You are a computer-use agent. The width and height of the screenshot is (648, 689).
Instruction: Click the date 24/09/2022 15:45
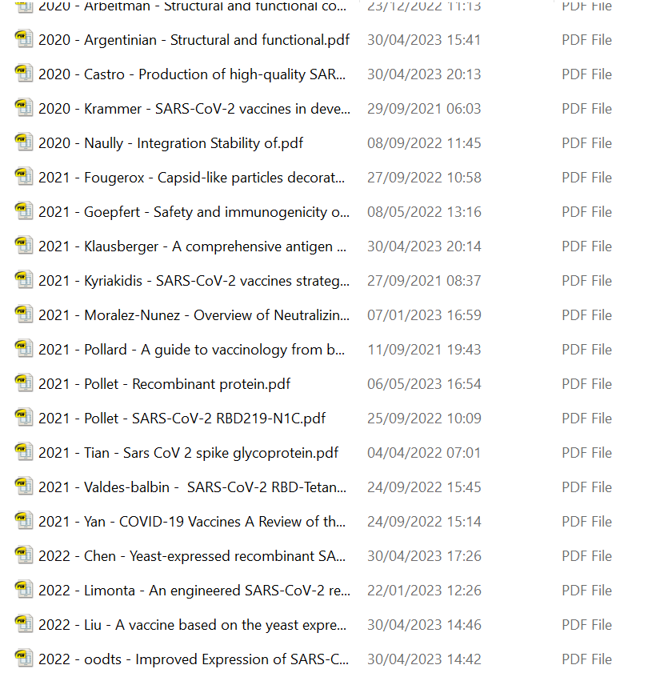424,487
